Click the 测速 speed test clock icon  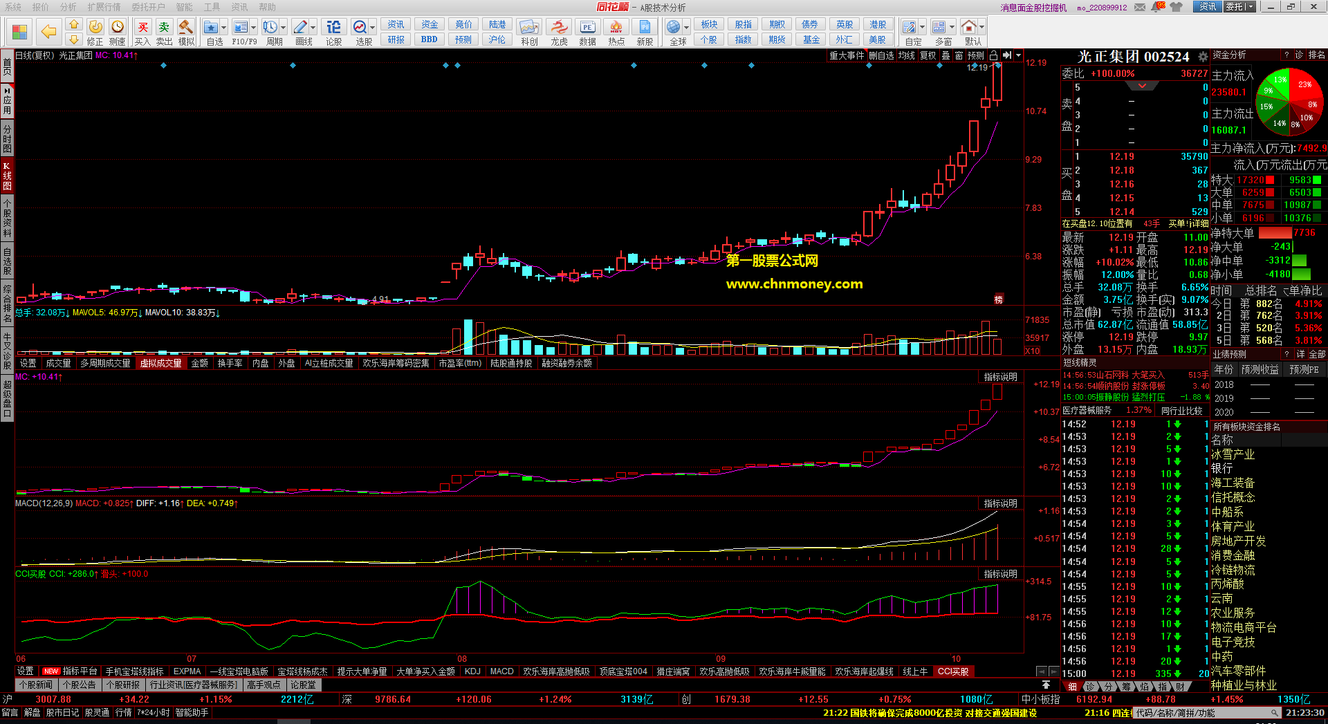pyautogui.click(x=117, y=32)
